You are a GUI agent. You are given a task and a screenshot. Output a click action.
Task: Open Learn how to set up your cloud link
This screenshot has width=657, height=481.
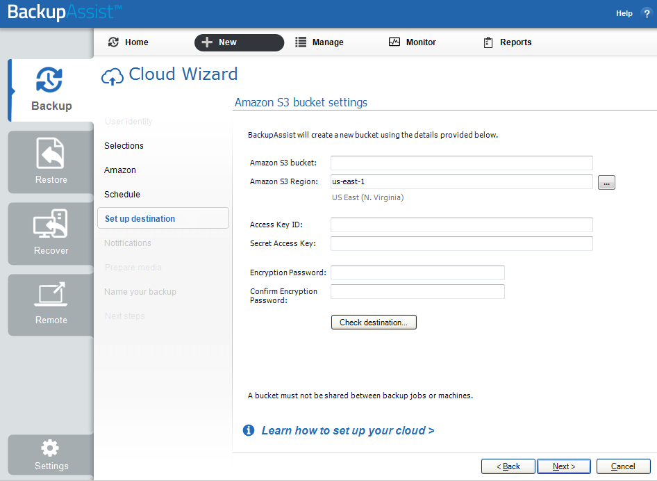click(x=348, y=431)
